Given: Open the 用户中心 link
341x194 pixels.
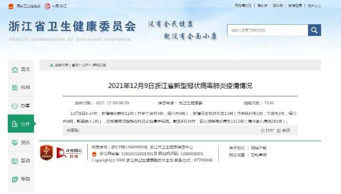Looking at the screenshot, I should (x=314, y=6).
